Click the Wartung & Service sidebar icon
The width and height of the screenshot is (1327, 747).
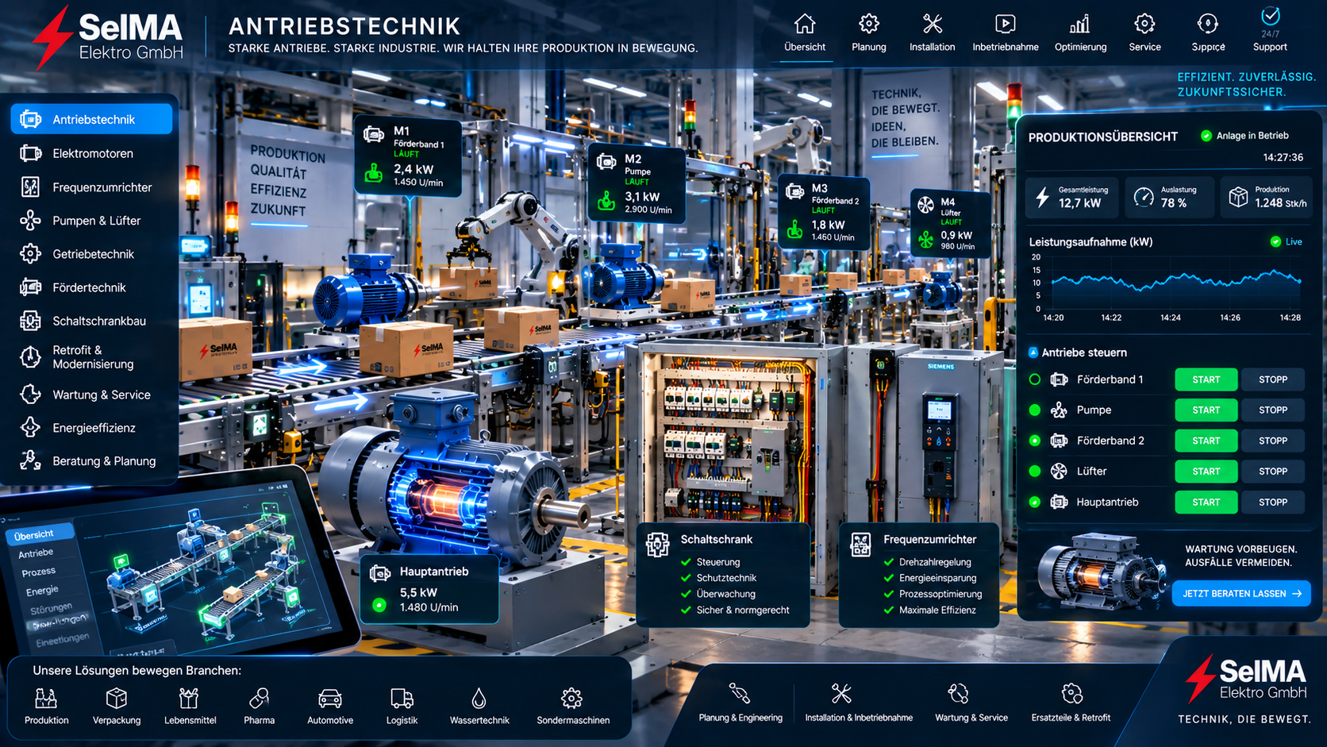(30, 395)
